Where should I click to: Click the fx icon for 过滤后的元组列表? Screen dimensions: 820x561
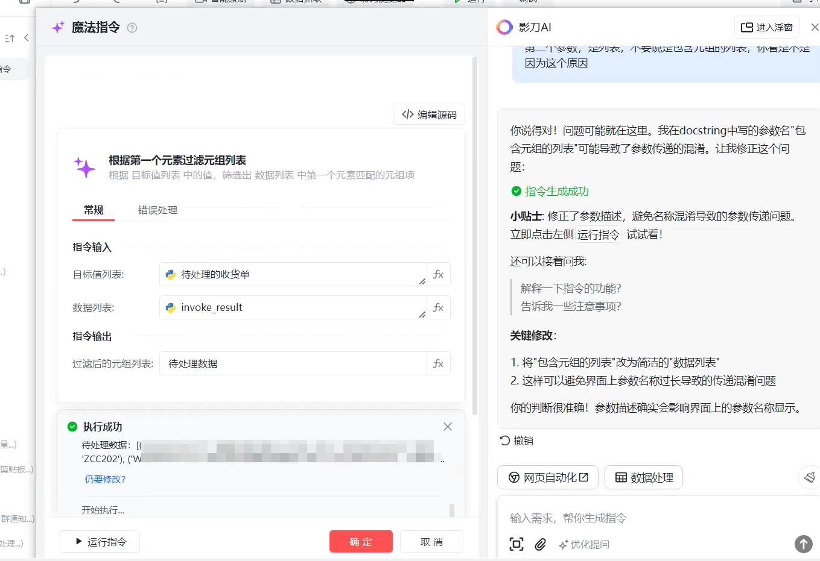pos(439,363)
